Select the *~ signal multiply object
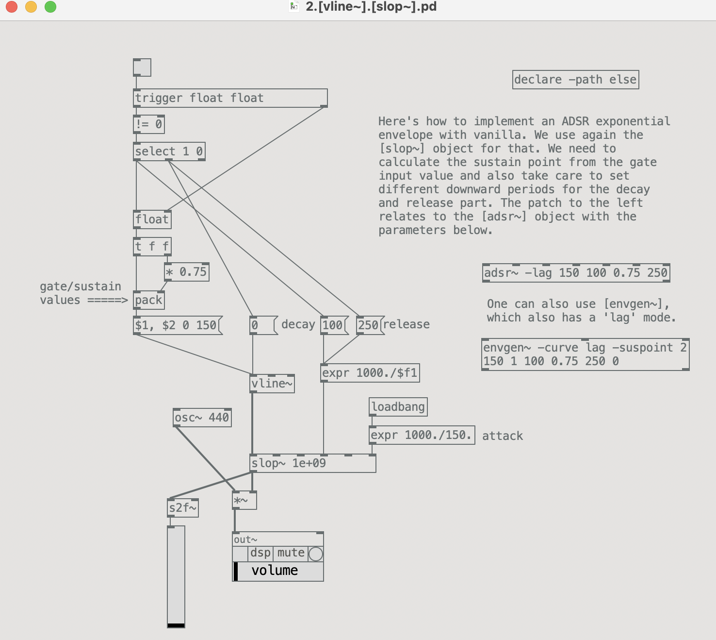 tap(244, 500)
